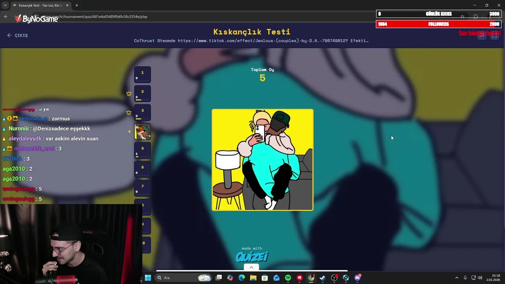Click the GÜNLÜK KICKS goal bar
The height and width of the screenshot is (284, 505).
click(439, 14)
